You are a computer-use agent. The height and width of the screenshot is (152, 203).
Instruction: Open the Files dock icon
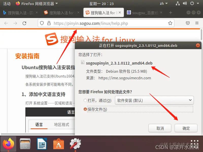(25, 144)
